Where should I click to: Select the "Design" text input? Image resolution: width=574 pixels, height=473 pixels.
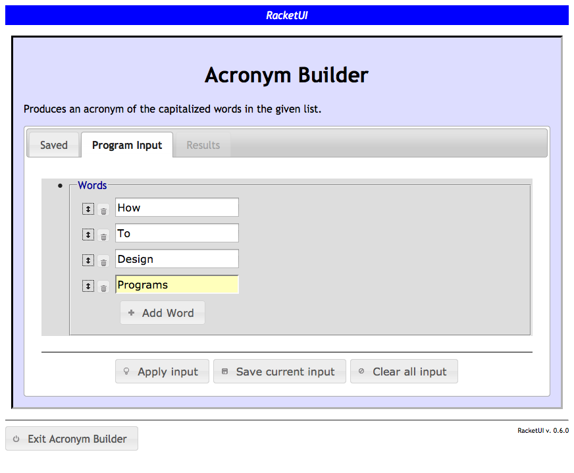[x=176, y=259]
